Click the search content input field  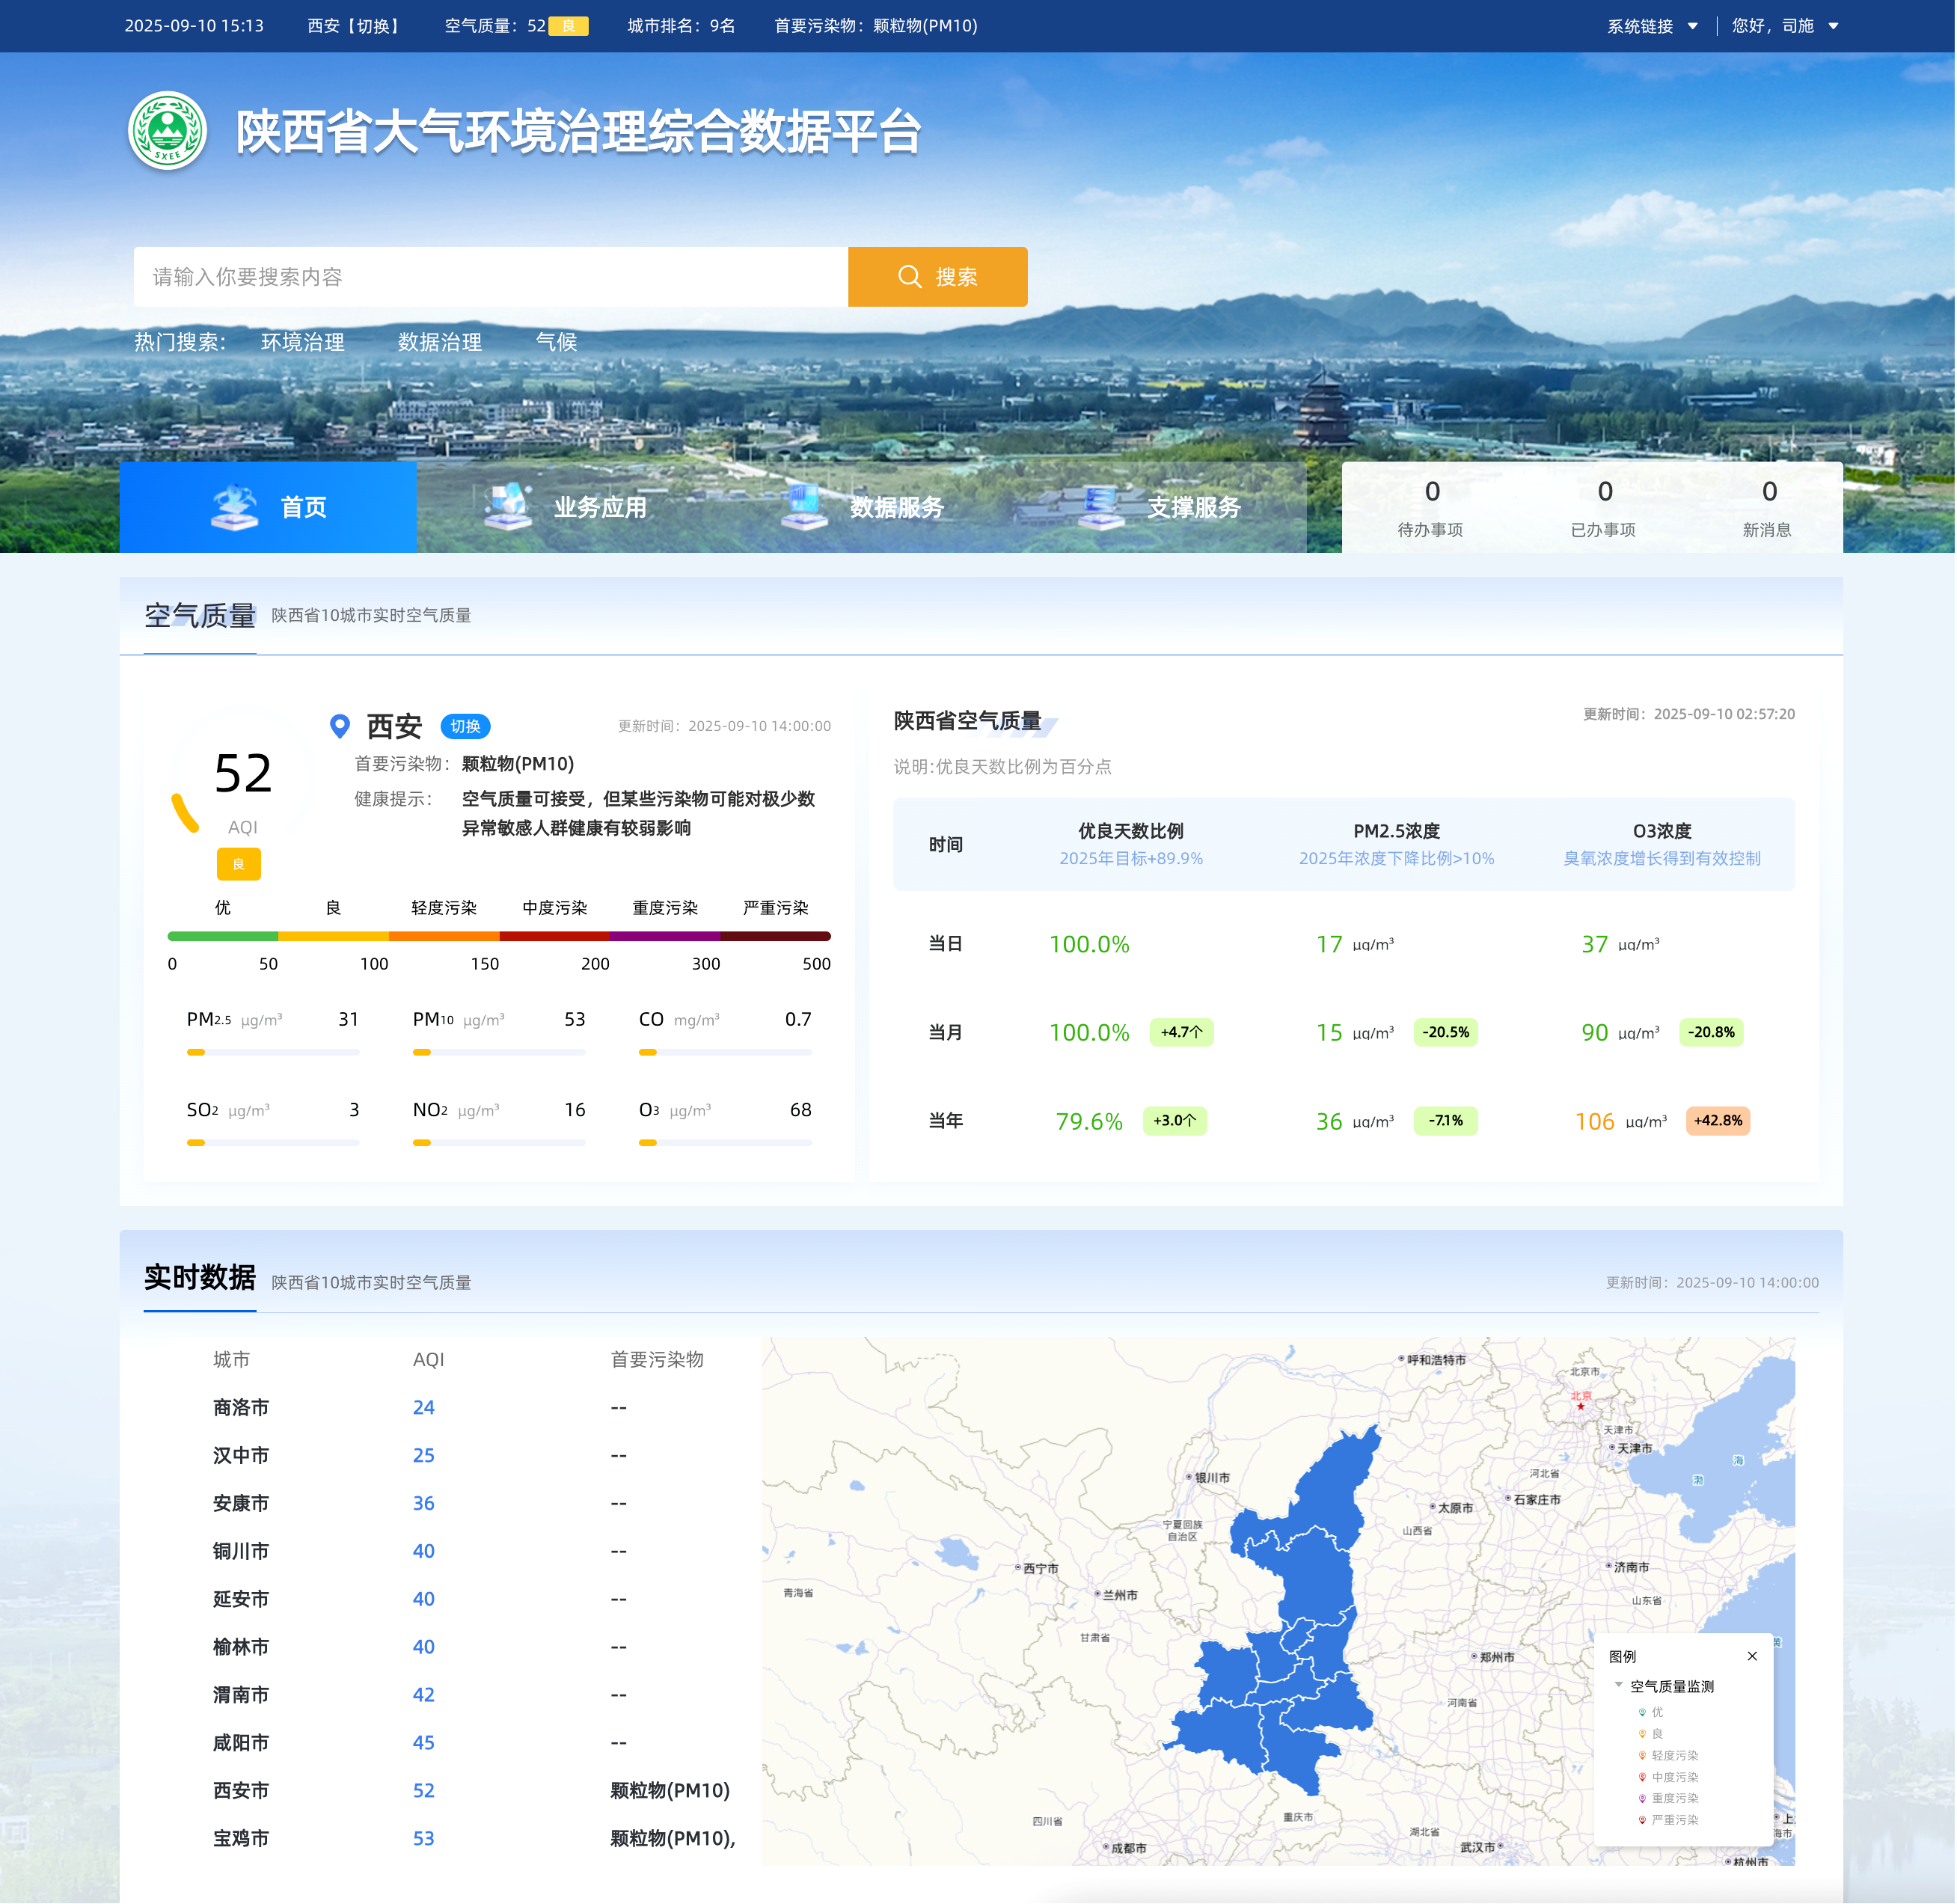(x=490, y=277)
